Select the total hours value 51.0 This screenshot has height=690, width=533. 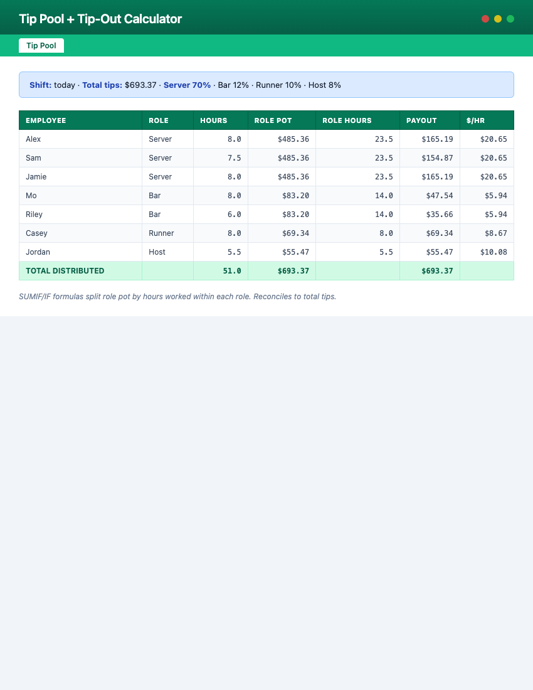click(221, 270)
